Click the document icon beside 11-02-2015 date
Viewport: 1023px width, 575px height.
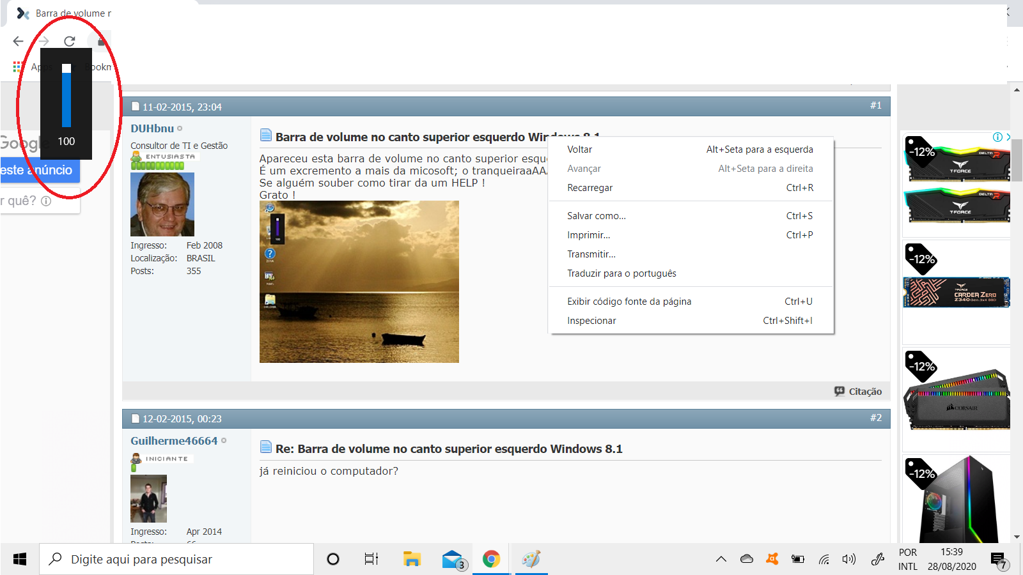[136, 107]
